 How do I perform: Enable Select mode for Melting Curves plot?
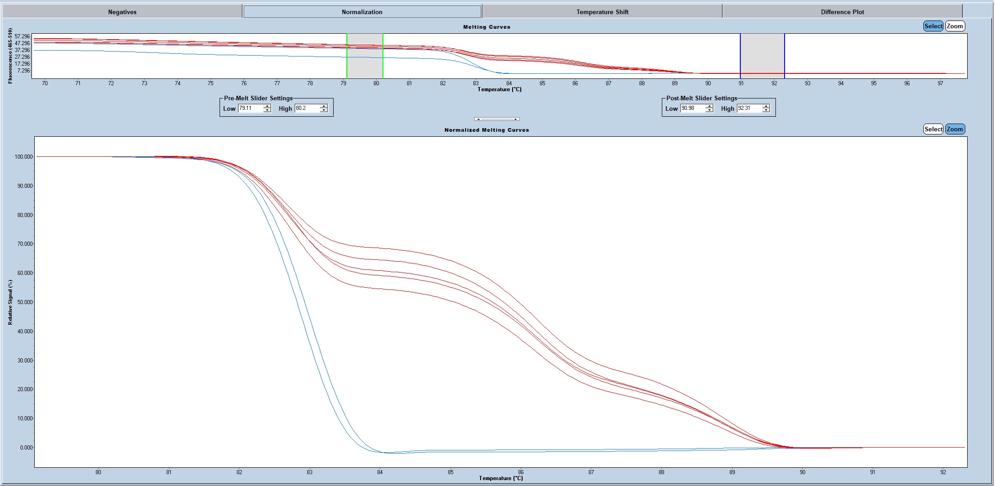click(933, 26)
